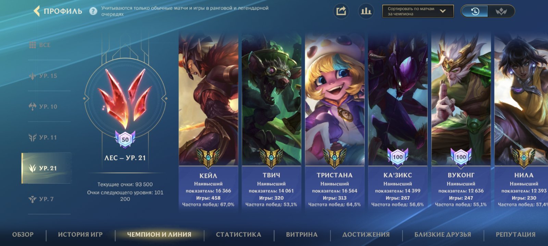
Task: Select the Кейл champion card
Action: 208,121
